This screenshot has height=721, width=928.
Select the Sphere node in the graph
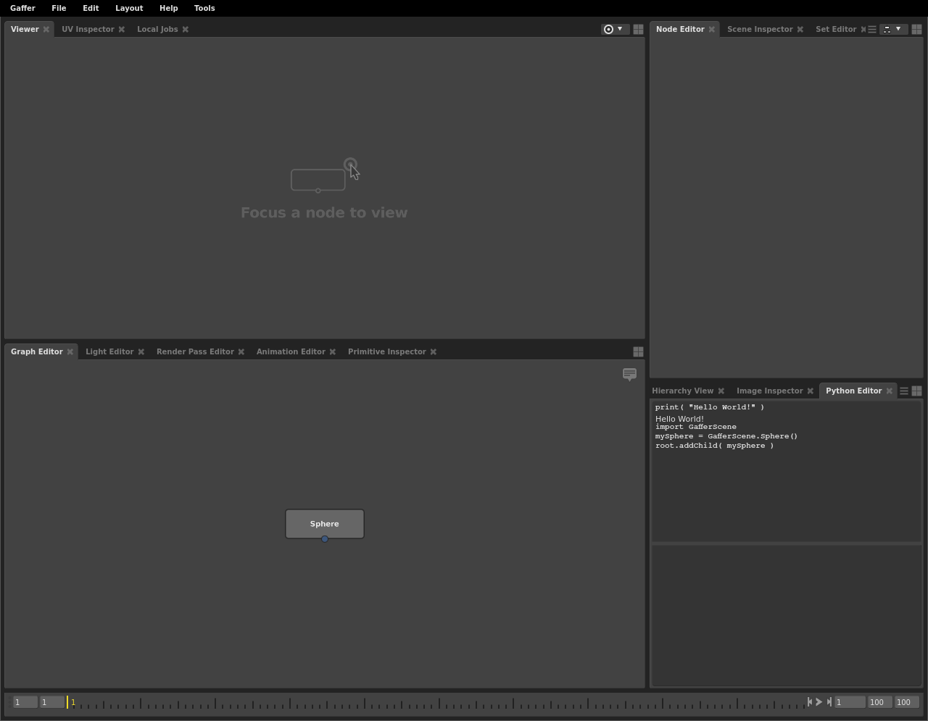pos(324,523)
